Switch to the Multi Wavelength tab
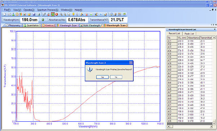 [91, 25]
